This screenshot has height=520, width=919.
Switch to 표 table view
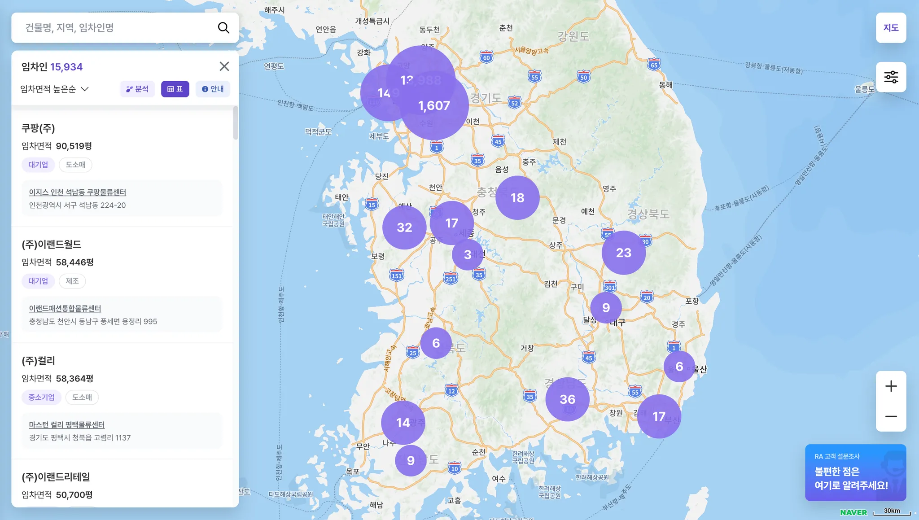tap(175, 89)
